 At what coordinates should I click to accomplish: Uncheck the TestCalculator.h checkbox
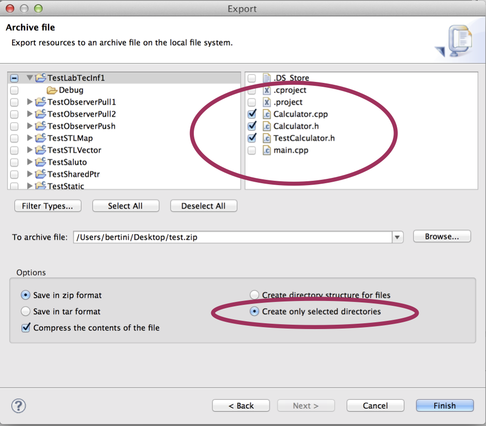(252, 138)
